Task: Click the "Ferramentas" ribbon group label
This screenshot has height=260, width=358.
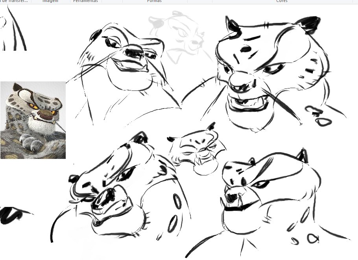Action: pos(86,1)
